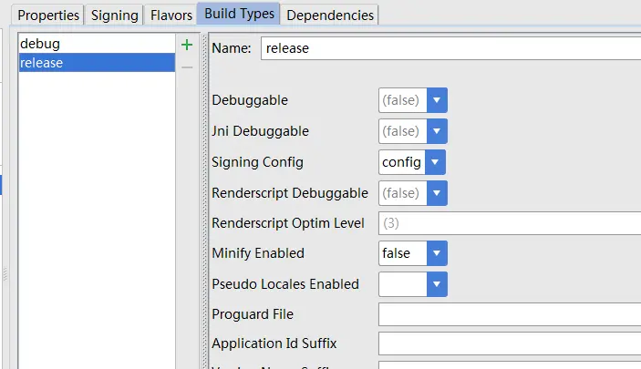641x369 pixels.
Task: Switch to the Flavors tab
Action: coord(171,15)
